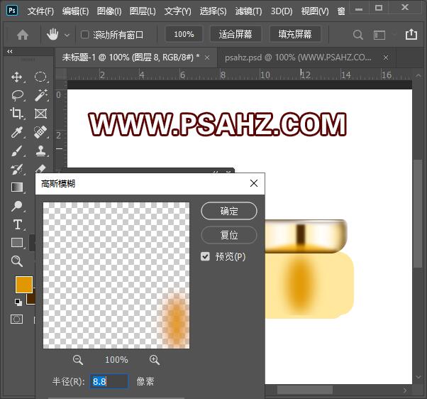The width and height of the screenshot is (427, 399).
Task: Select the Crop tool
Action: click(x=16, y=114)
